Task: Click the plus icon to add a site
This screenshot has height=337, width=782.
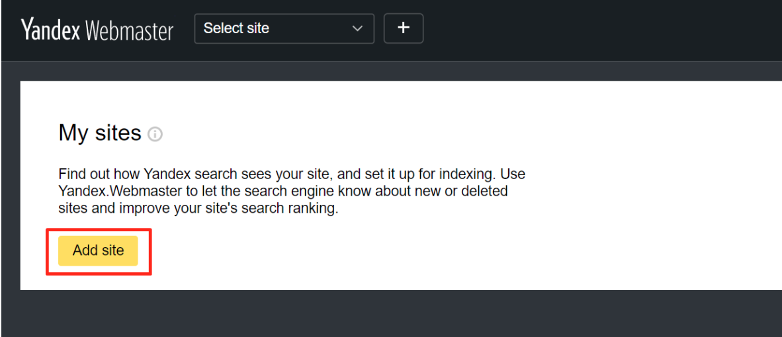Action: pos(404,28)
